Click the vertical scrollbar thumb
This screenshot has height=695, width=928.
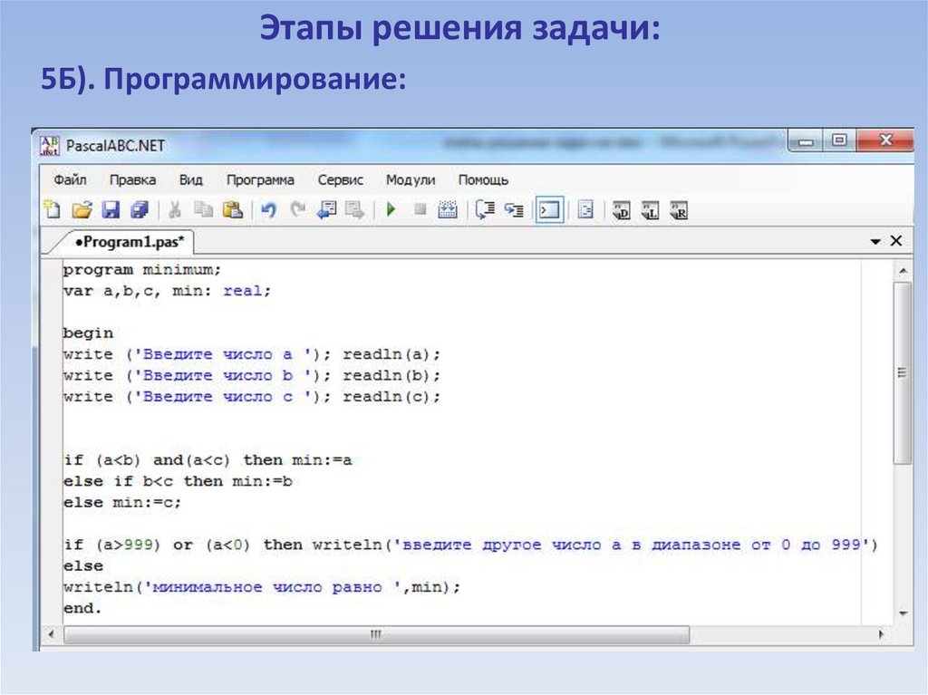[x=903, y=373]
